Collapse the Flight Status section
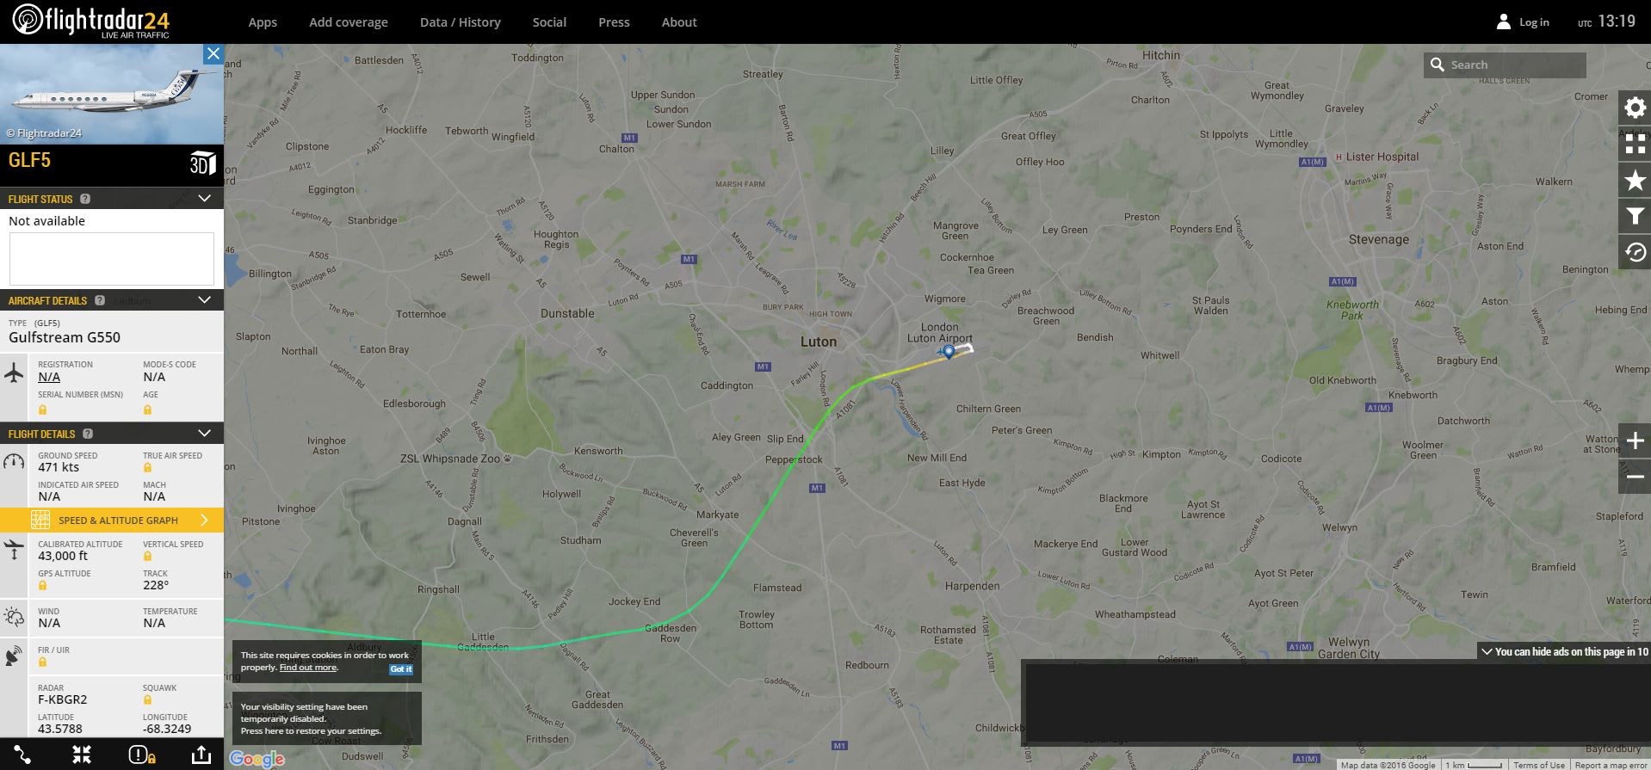Screen dimensions: 1651x770 point(204,199)
